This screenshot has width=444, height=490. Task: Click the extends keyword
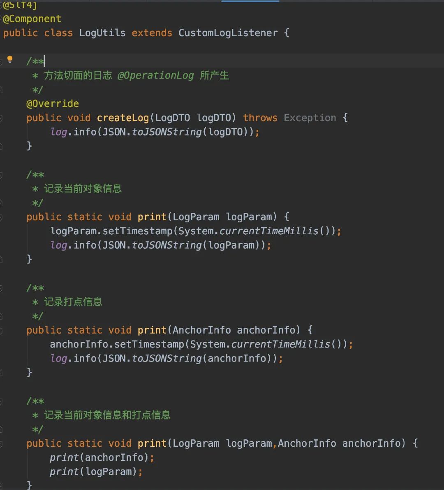(152, 33)
